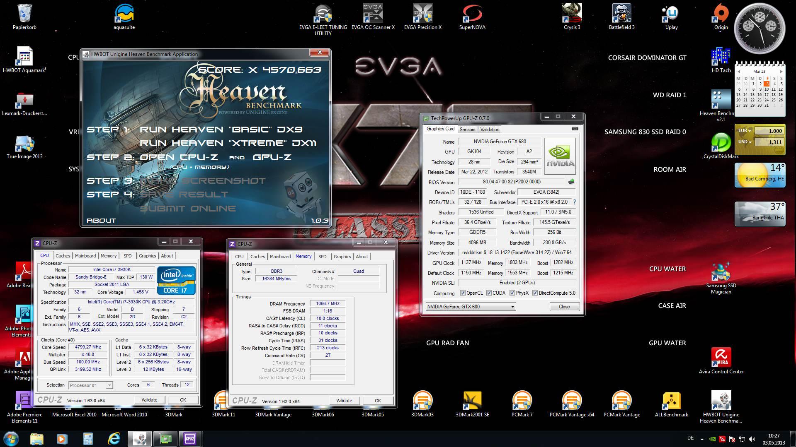The height and width of the screenshot is (447, 796).
Task: Open GPU selection dropdown in GPU-Z
Action: pos(471,307)
